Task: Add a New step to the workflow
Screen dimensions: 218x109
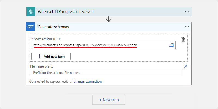Action: [109, 100]
